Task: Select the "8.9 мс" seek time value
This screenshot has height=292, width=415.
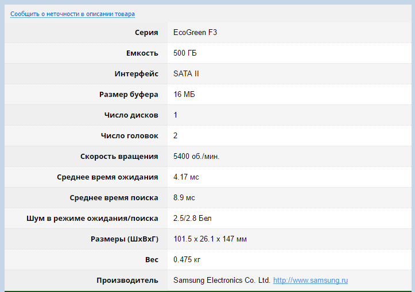Action: pos(184,197)
